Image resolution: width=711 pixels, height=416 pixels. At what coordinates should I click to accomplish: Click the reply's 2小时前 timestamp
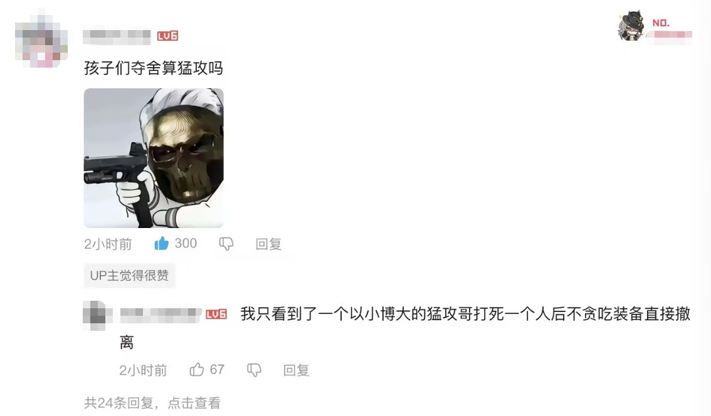pos(144,370)
